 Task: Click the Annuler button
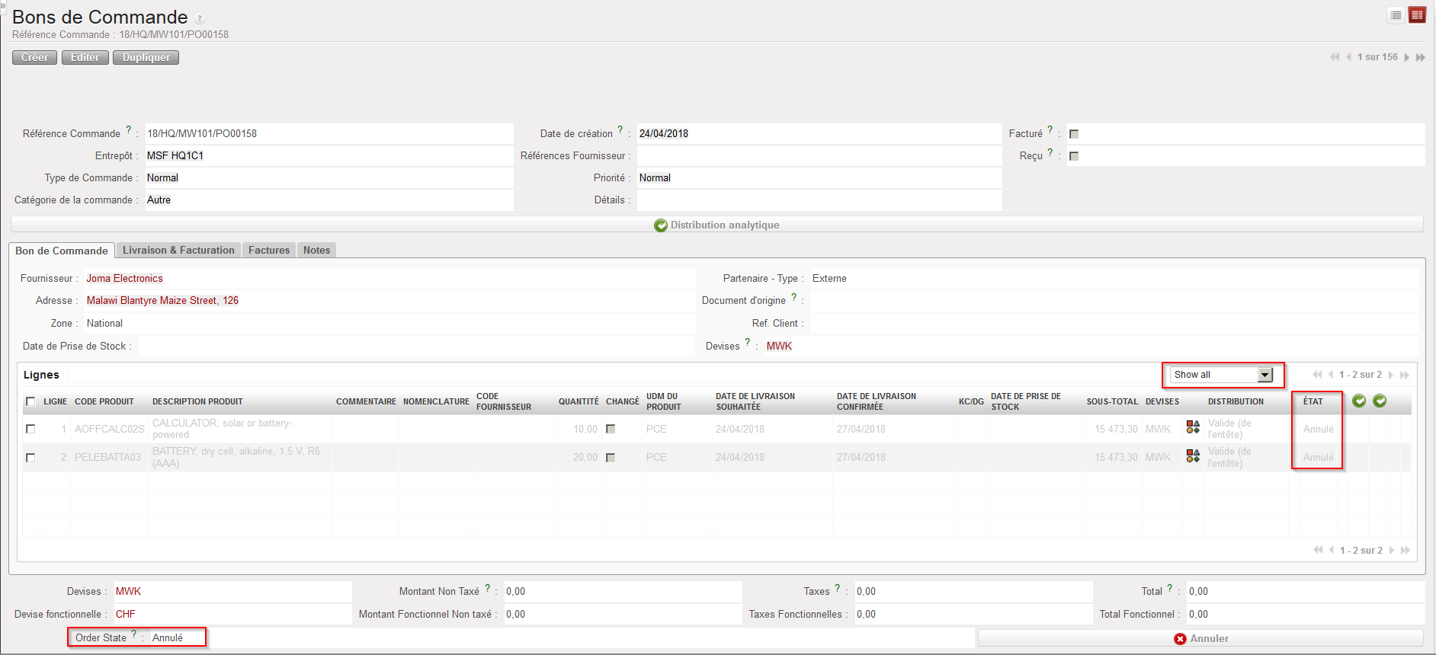click(x=1200, y=638)
